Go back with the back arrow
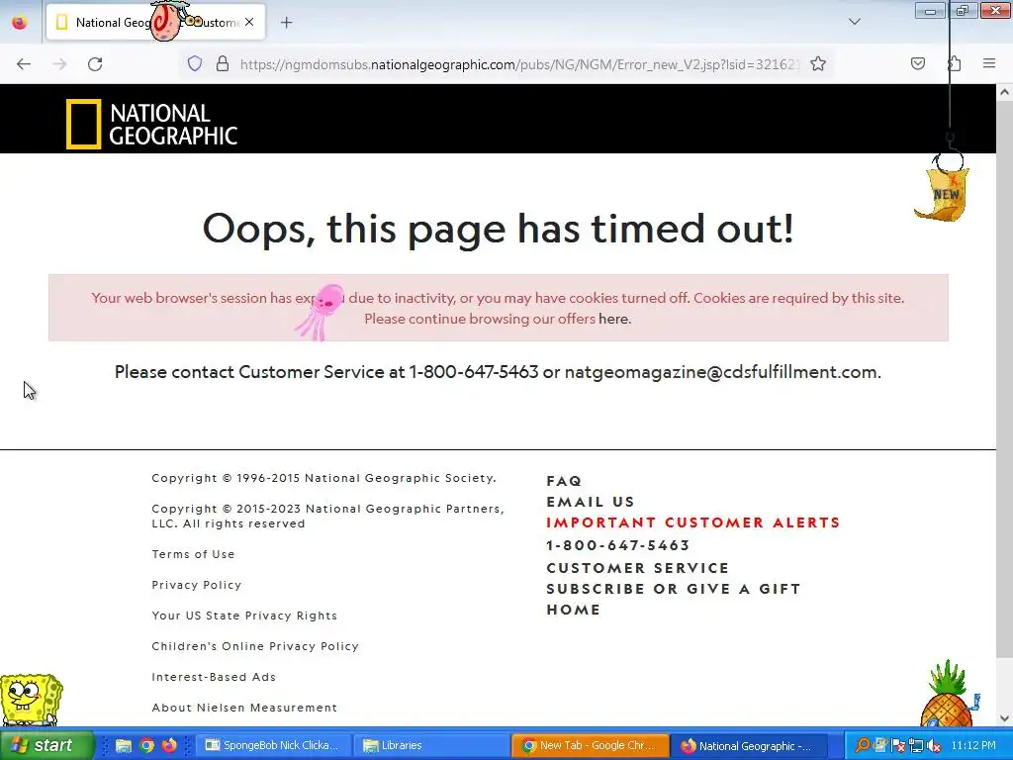Image resolution: width=1013 pixels, height=760 pixels. click(x=24, y=64)
